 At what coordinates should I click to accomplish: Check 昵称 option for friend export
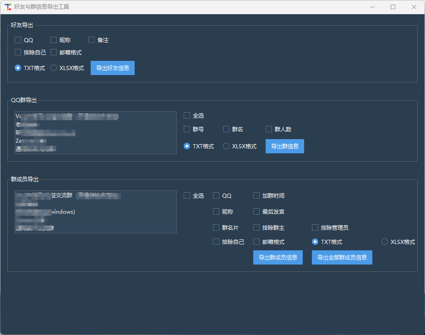pyautogui.click(x=53, y=40)
